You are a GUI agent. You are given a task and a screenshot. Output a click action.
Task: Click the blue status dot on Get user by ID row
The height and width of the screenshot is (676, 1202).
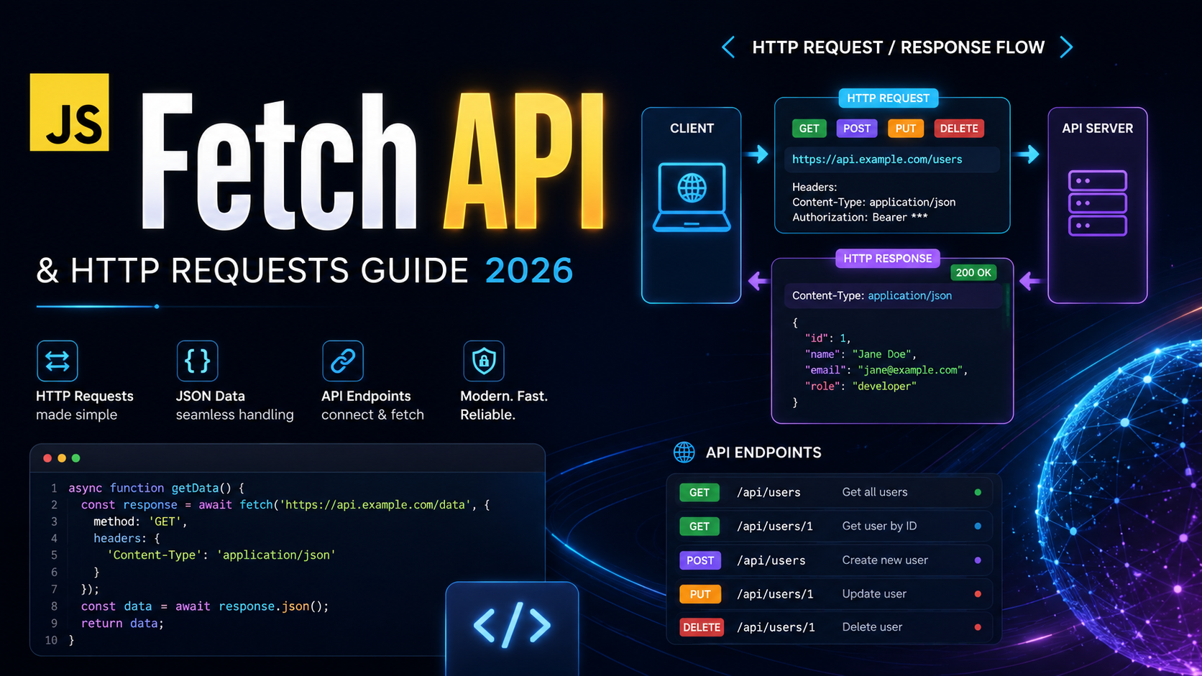click(978, 526)
